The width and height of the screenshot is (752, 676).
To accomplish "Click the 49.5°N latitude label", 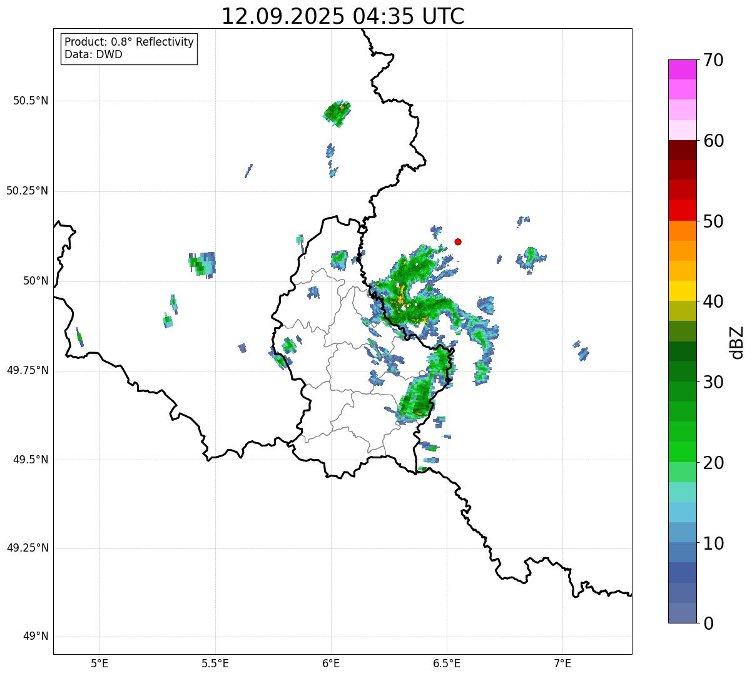I will pyautogui.click(x=31, y=460).
